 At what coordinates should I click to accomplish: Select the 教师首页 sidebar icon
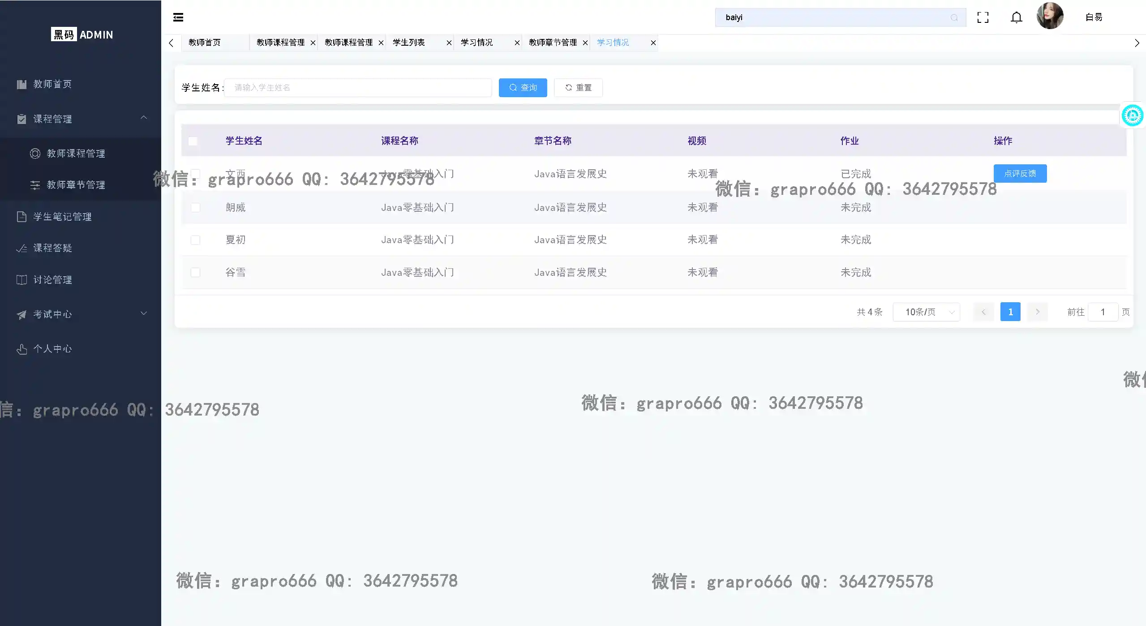pyautogui.click(x=22, y=84)
